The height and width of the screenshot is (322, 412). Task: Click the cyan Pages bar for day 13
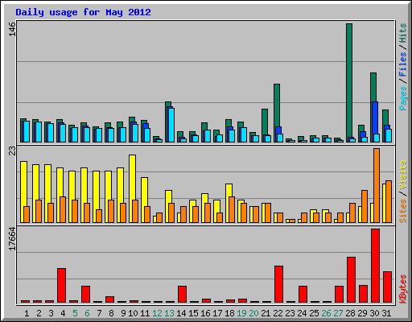point(171,125)
